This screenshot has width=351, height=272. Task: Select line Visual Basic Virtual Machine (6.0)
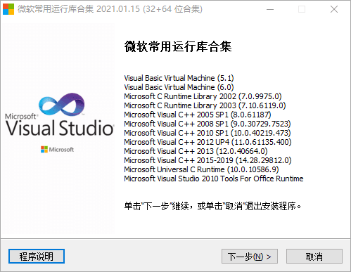pyautogui.click(x=179, y=87)
